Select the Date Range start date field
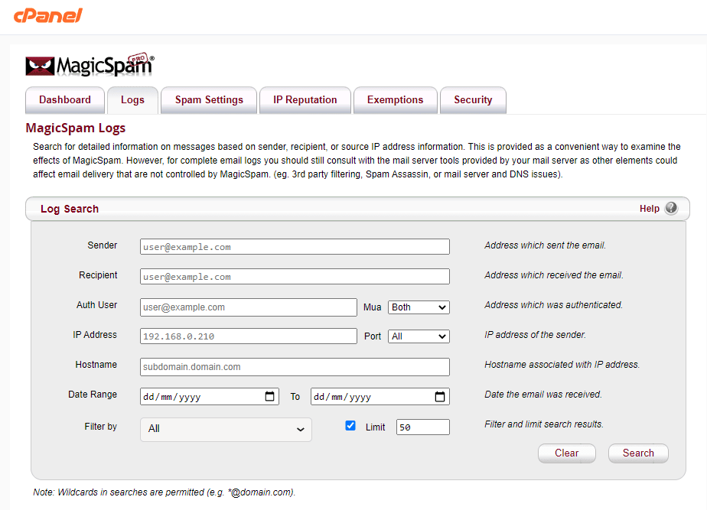The height and width of the screenshot is (510, 707). point(210,397)
